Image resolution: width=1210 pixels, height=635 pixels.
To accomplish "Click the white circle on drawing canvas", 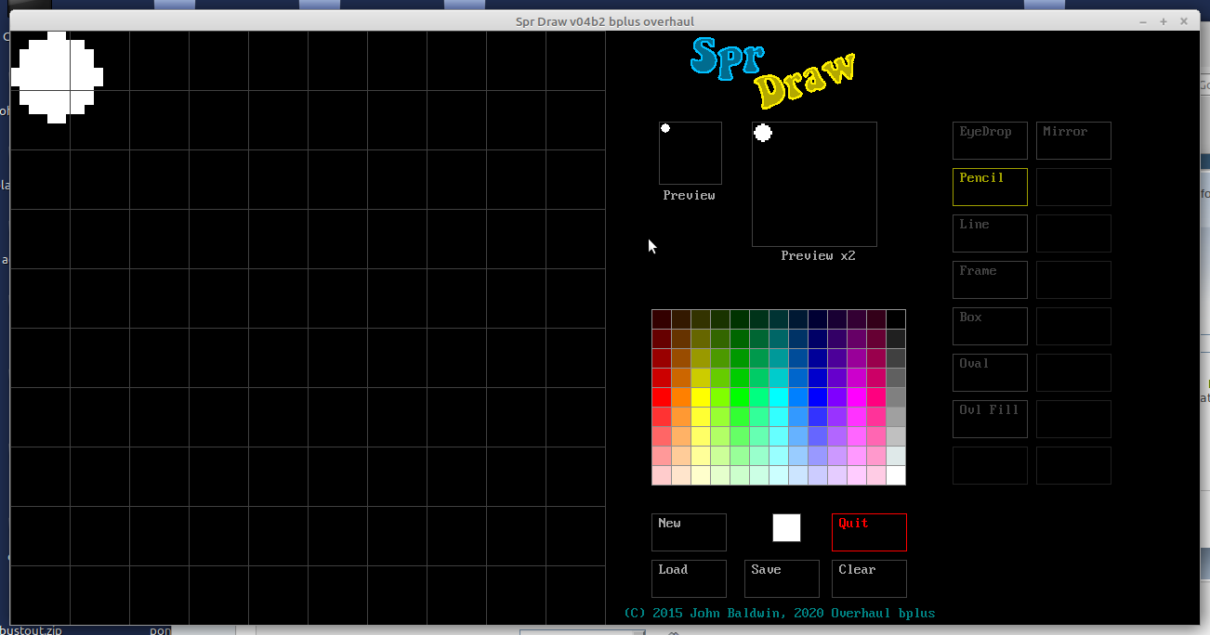I will click(56, 76).
